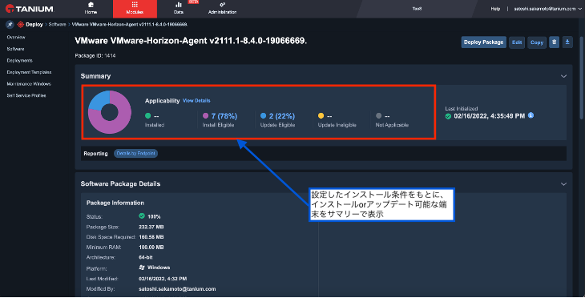Click the Deploy Package button

click(x=483, y=42)
